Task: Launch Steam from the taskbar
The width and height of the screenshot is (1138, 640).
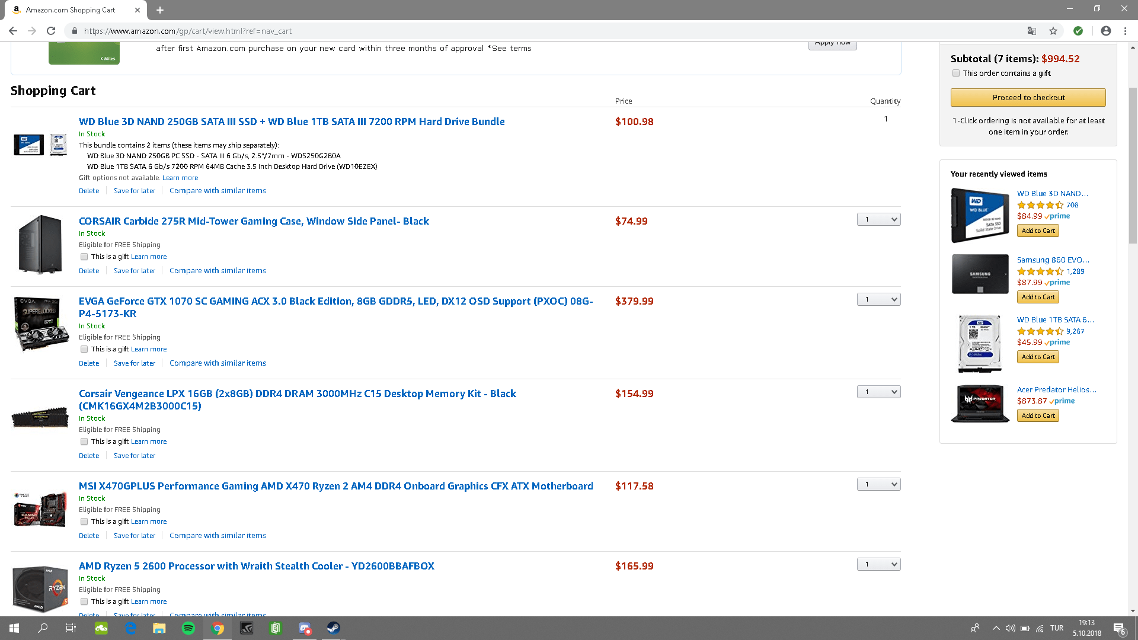Action: [x=333, y=628]
